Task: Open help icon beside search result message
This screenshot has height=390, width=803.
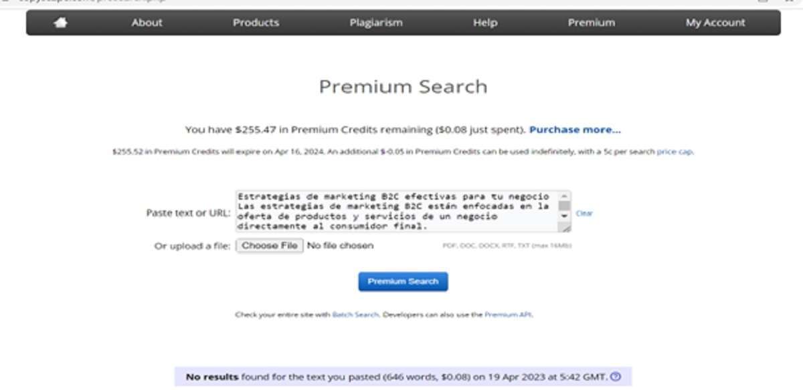Action: (616, 377)
